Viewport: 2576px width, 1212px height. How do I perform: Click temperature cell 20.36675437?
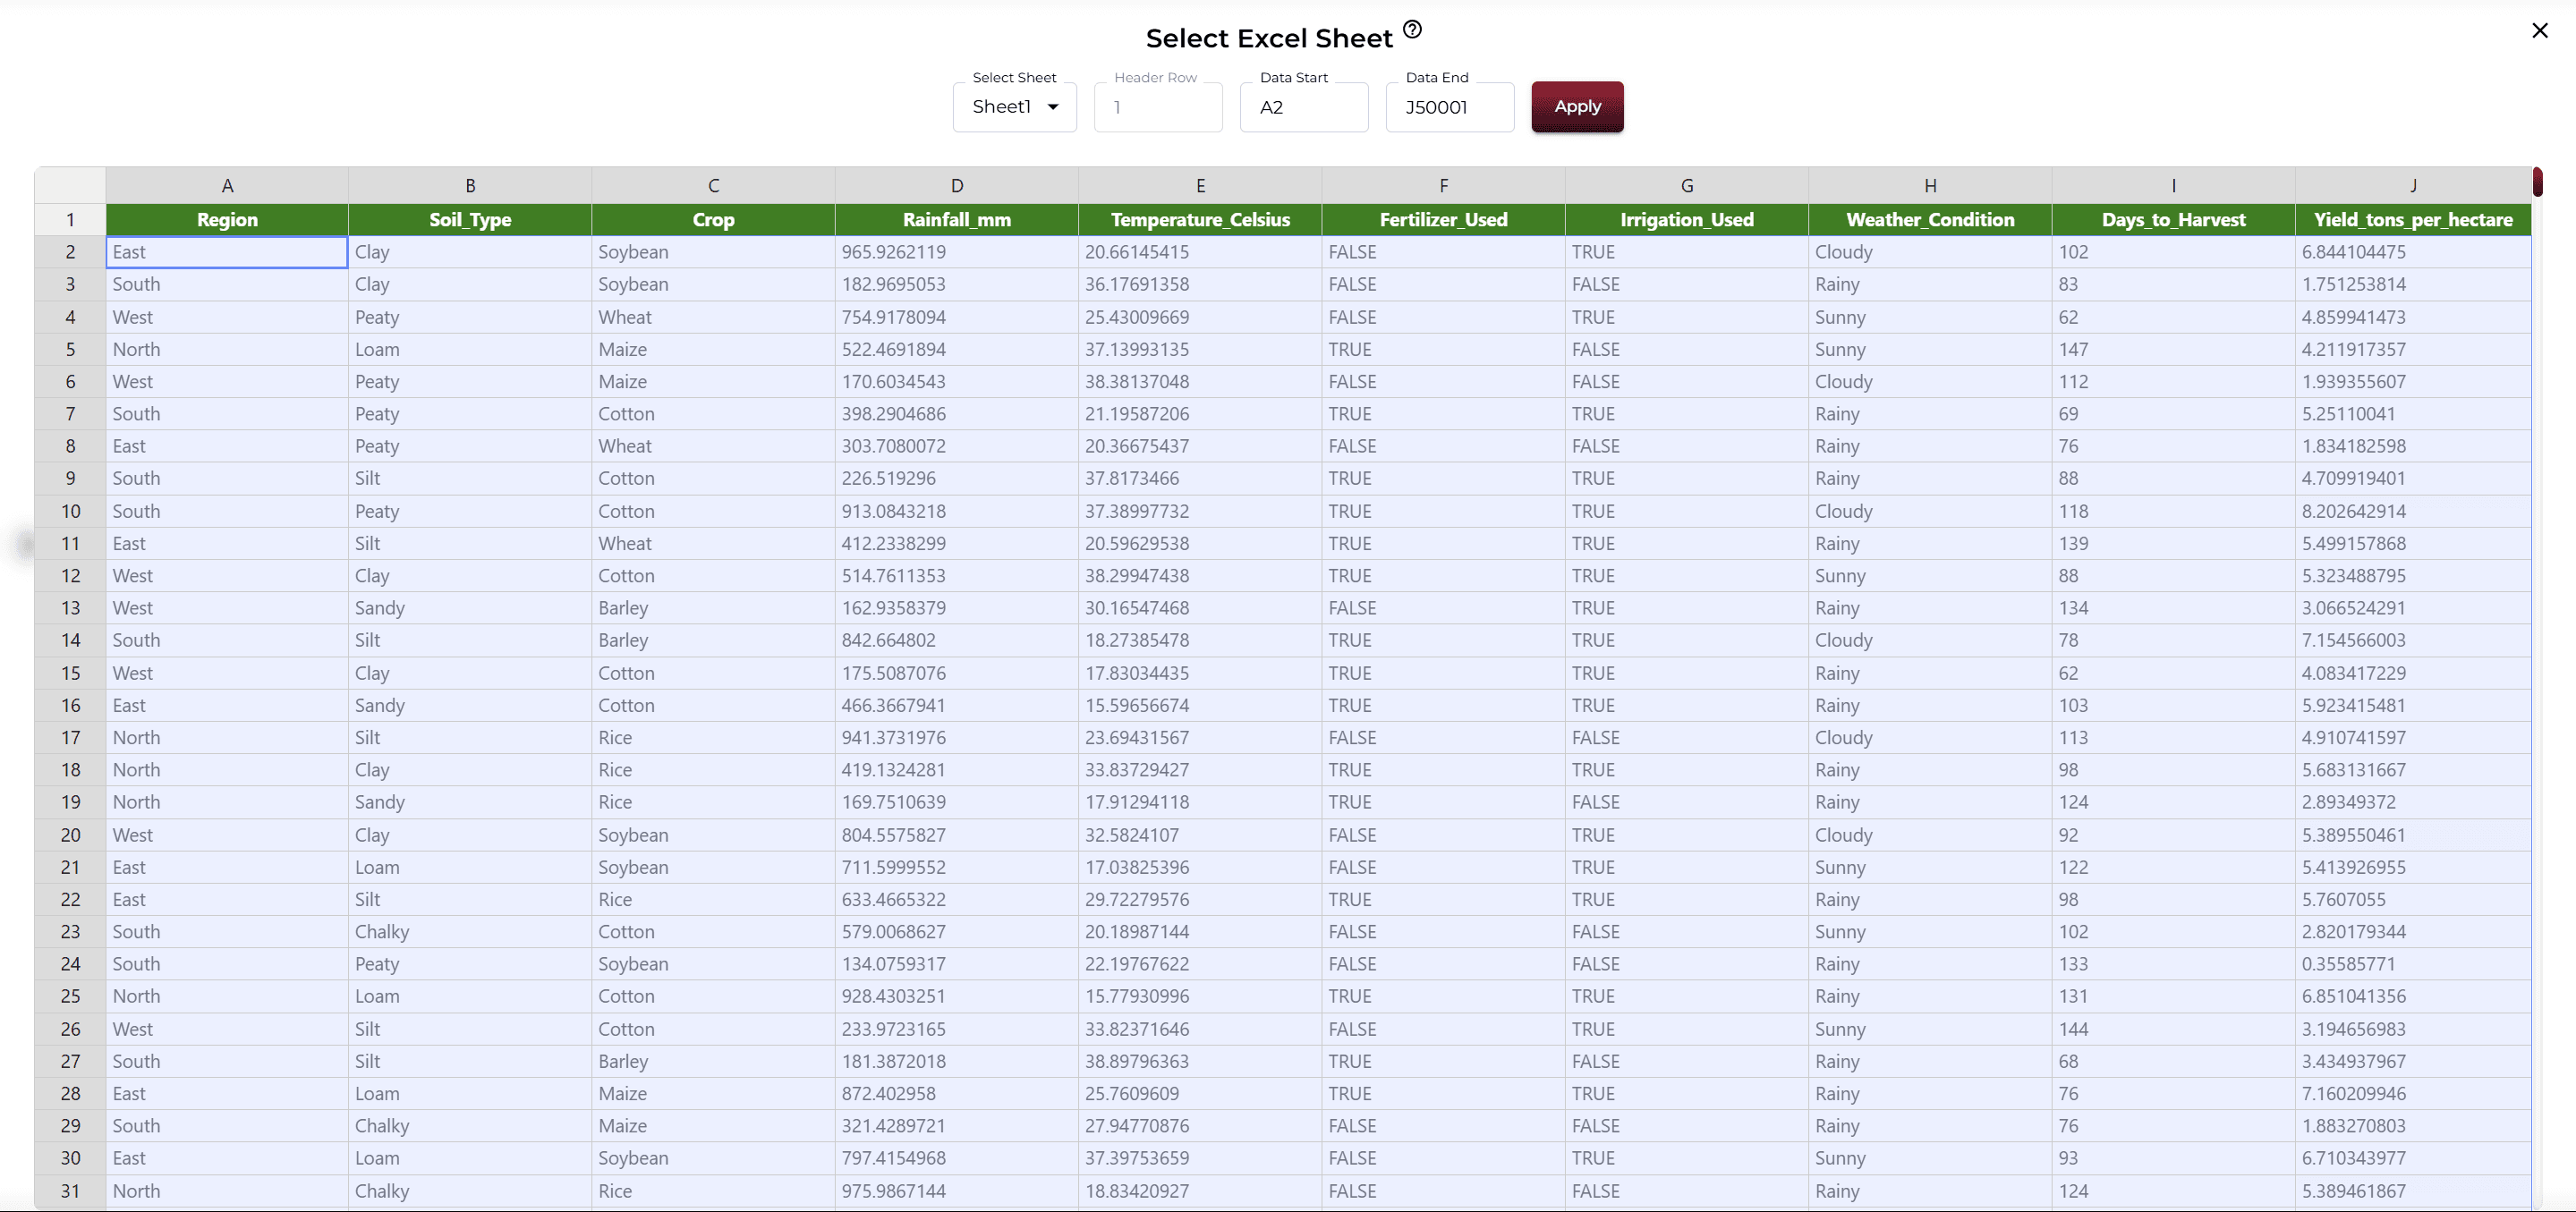1200,446
